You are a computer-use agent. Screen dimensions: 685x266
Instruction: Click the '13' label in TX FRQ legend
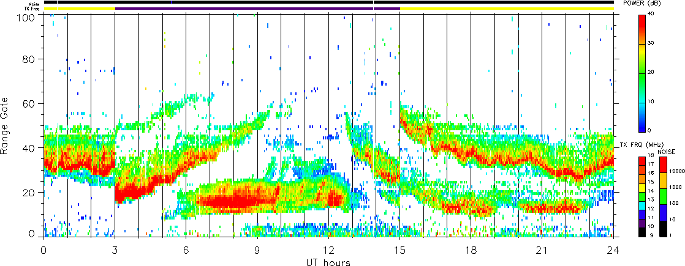coord(651,200)
